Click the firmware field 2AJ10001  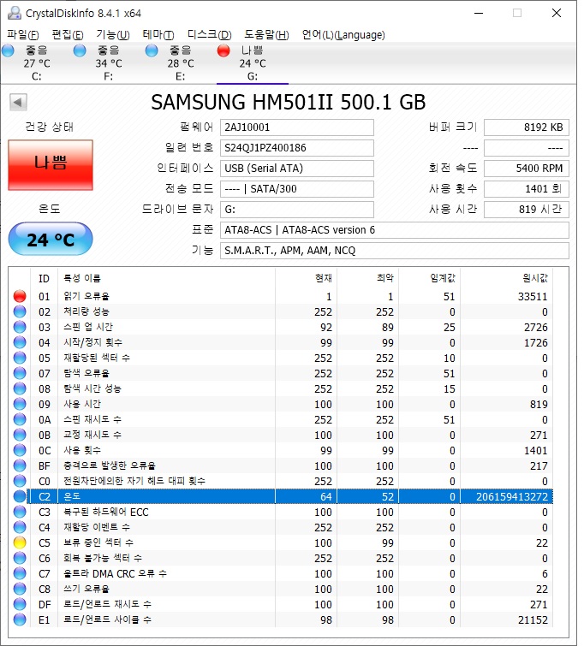[x=297, y=127]
